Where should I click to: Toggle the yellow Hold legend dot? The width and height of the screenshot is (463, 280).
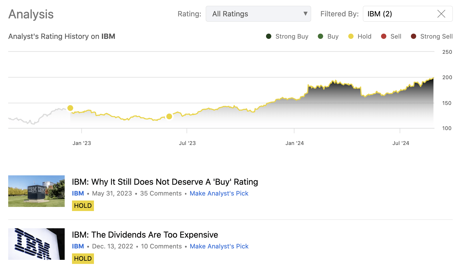point(351,36)
